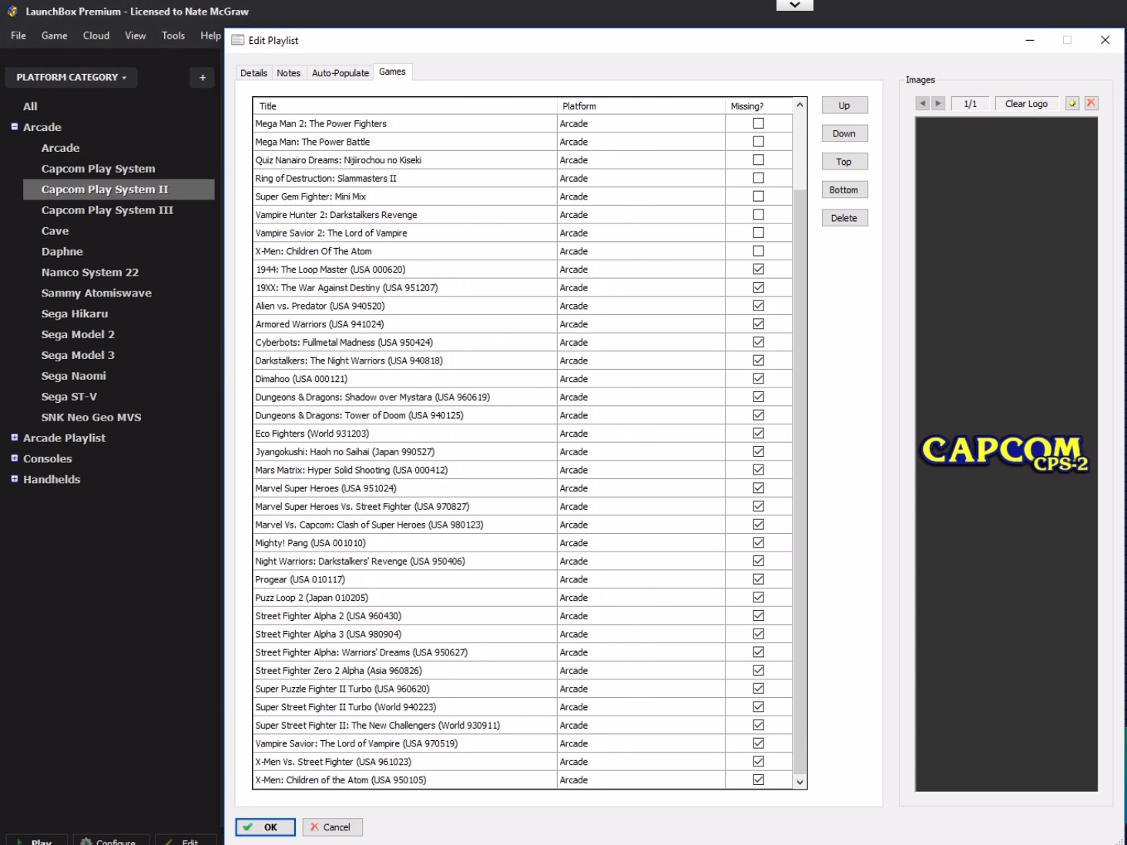The image size is (1127, 845).
Task: Uncheck Missing for Alien vs. Predator
Action: coord(759,306)
